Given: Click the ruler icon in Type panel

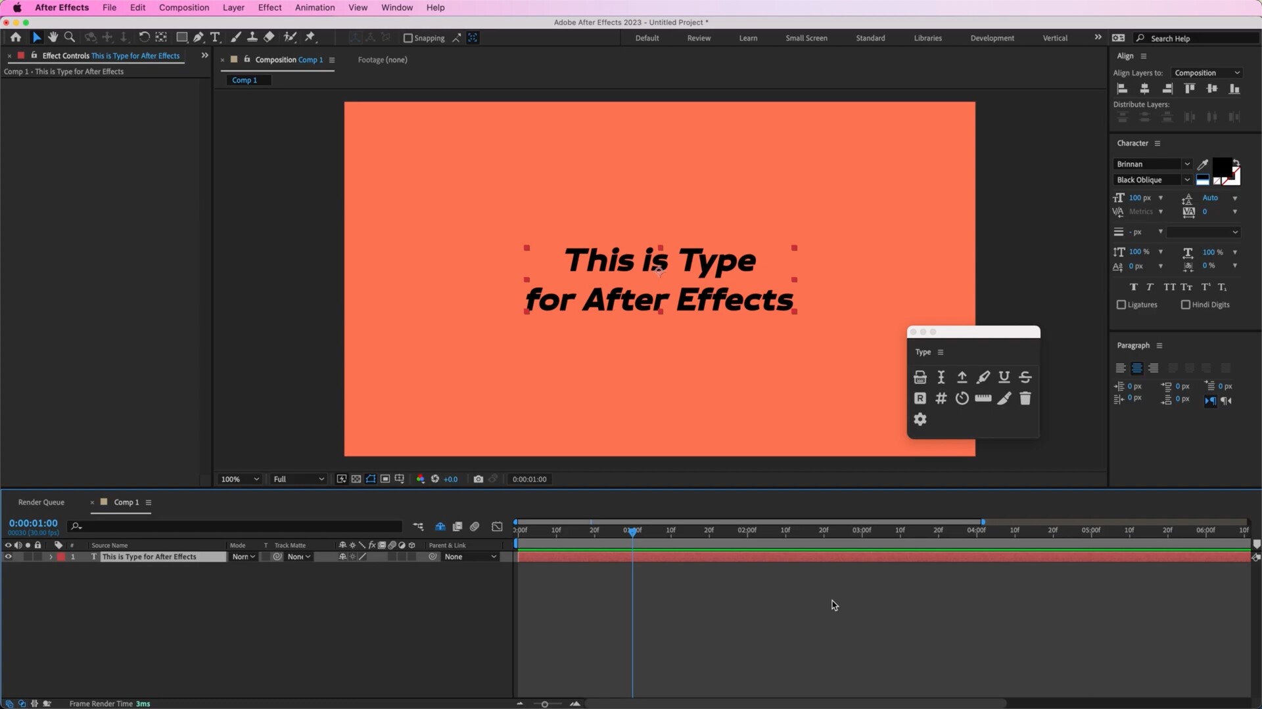Looking at the screenshot, I should [983, 398].
